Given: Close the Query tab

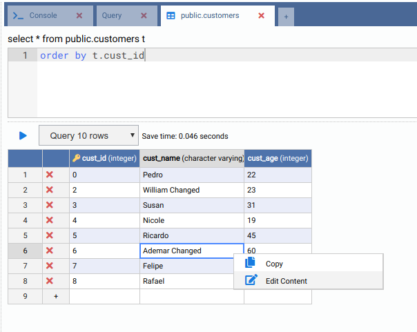Looking at the screenshot, I should click(x=144, y=15).
